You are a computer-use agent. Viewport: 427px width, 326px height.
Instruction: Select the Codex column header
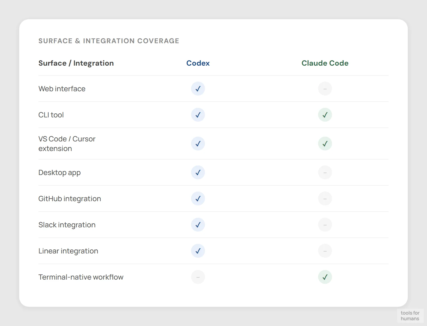[198, 63]
